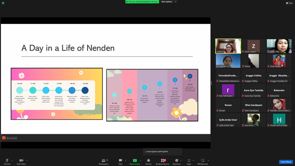Click the green 'You are viewing' screen banner
Viewport: 295px width, 166px height.
pos(142,2)
